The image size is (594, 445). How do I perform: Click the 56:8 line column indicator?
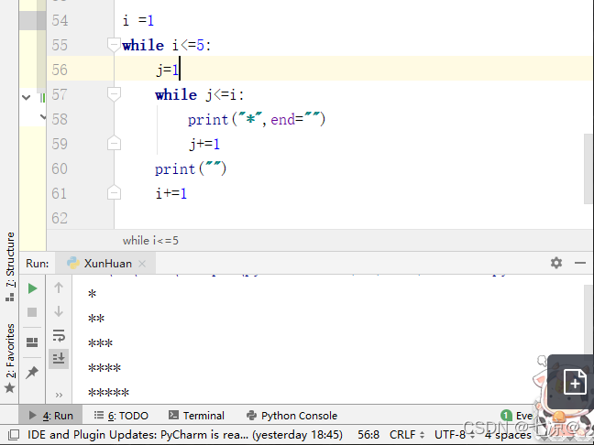tap(368, 435)
